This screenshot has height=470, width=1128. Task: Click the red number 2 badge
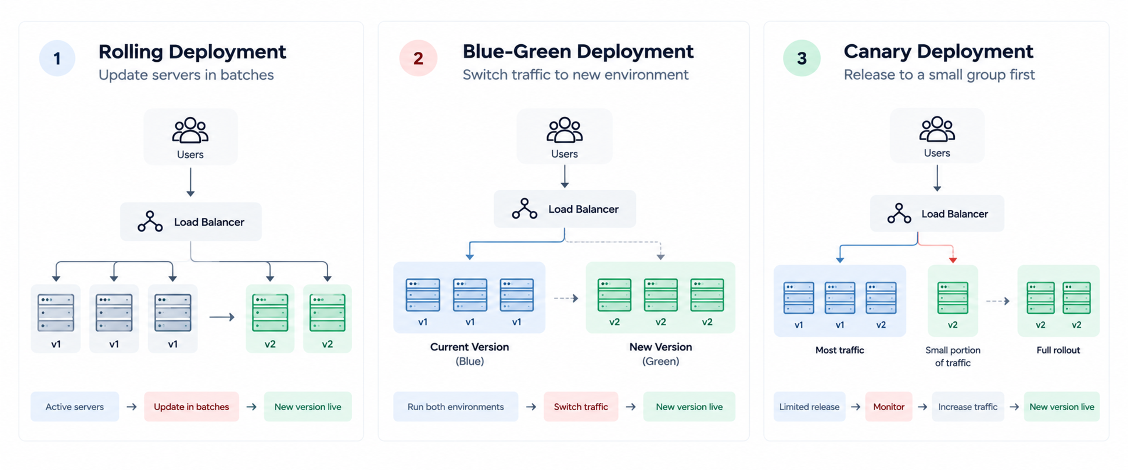click(x=418, y=58)
